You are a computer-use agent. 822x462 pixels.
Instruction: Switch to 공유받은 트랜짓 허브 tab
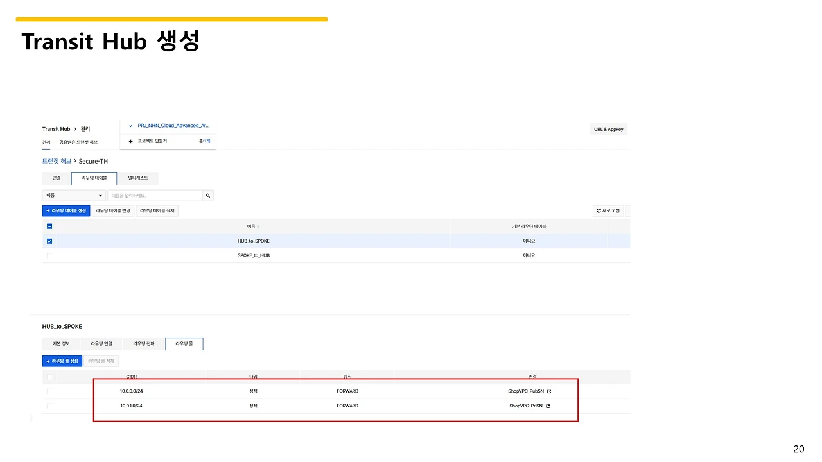(78, 142)
